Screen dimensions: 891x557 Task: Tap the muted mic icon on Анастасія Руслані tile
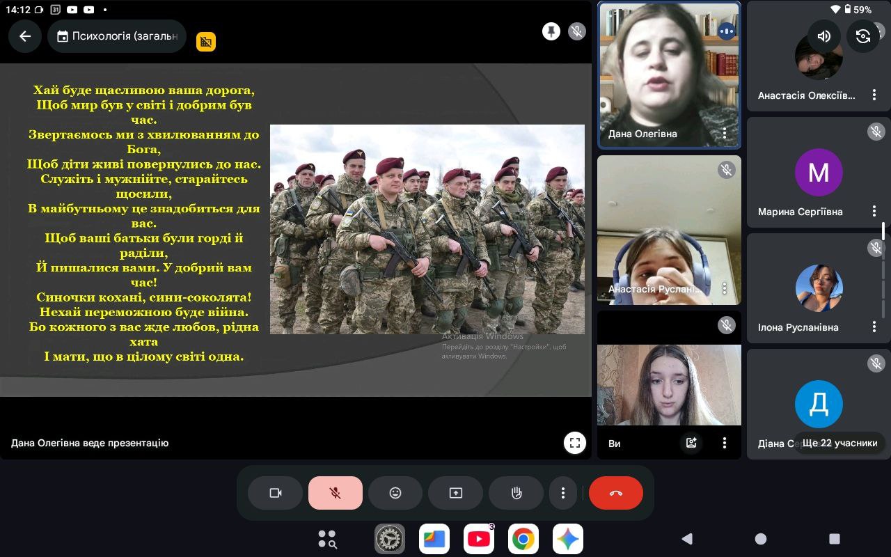click(727, 170)
